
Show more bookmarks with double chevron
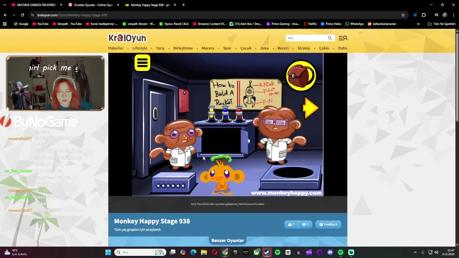pos(418,24)
